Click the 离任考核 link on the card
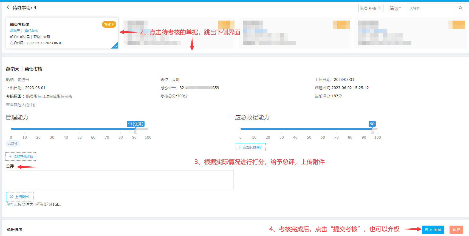 31,31
